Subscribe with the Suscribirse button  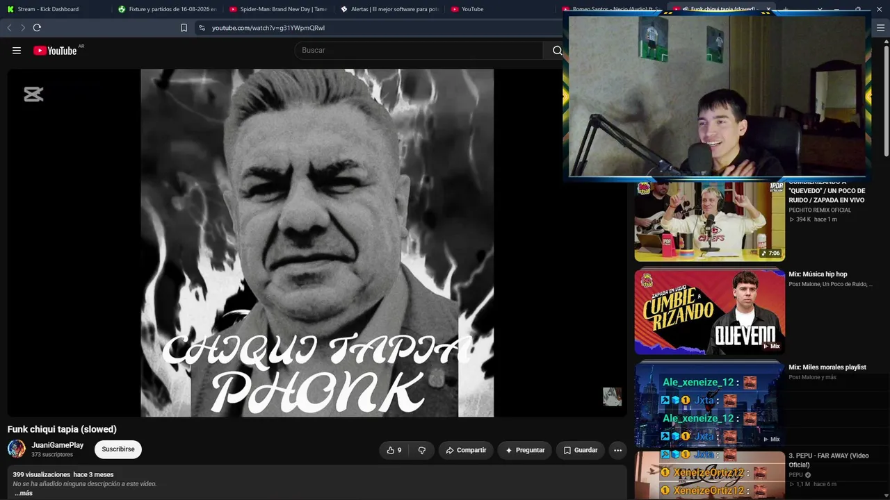click(x=118, y=449)
